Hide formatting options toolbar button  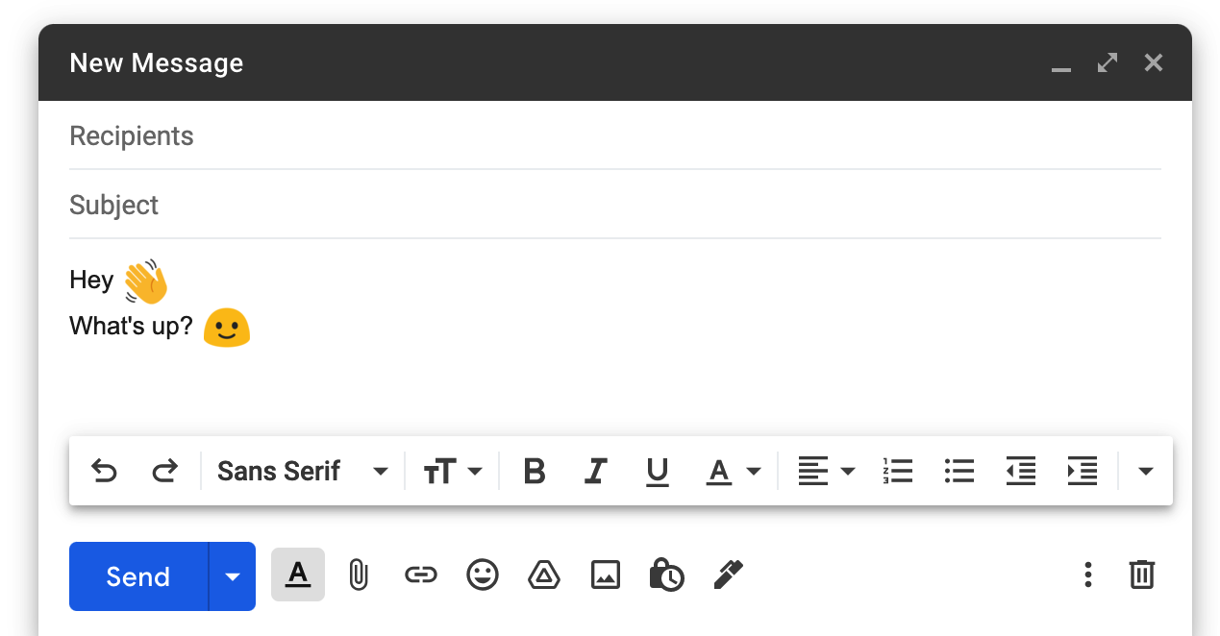coord(298,575)
